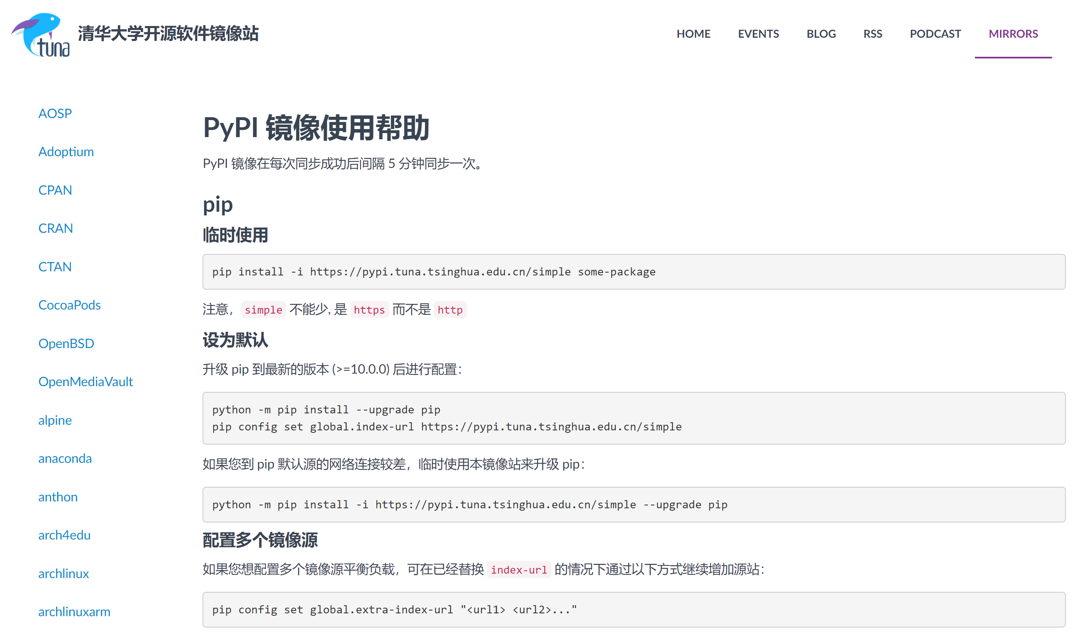Open Adoptium mirror help
1091x632 pixels.
coord(66,152)
